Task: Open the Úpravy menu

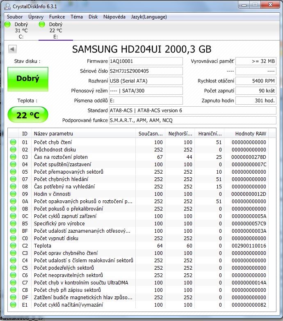Action: click(x=36, y=17)
